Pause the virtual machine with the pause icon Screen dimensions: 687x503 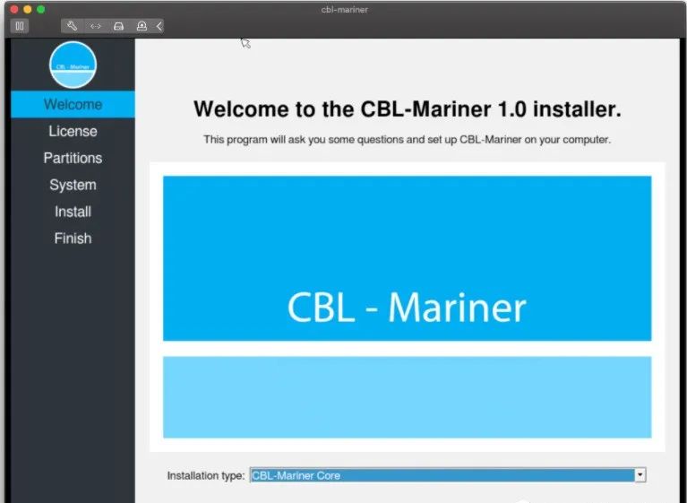click(20, 26)
